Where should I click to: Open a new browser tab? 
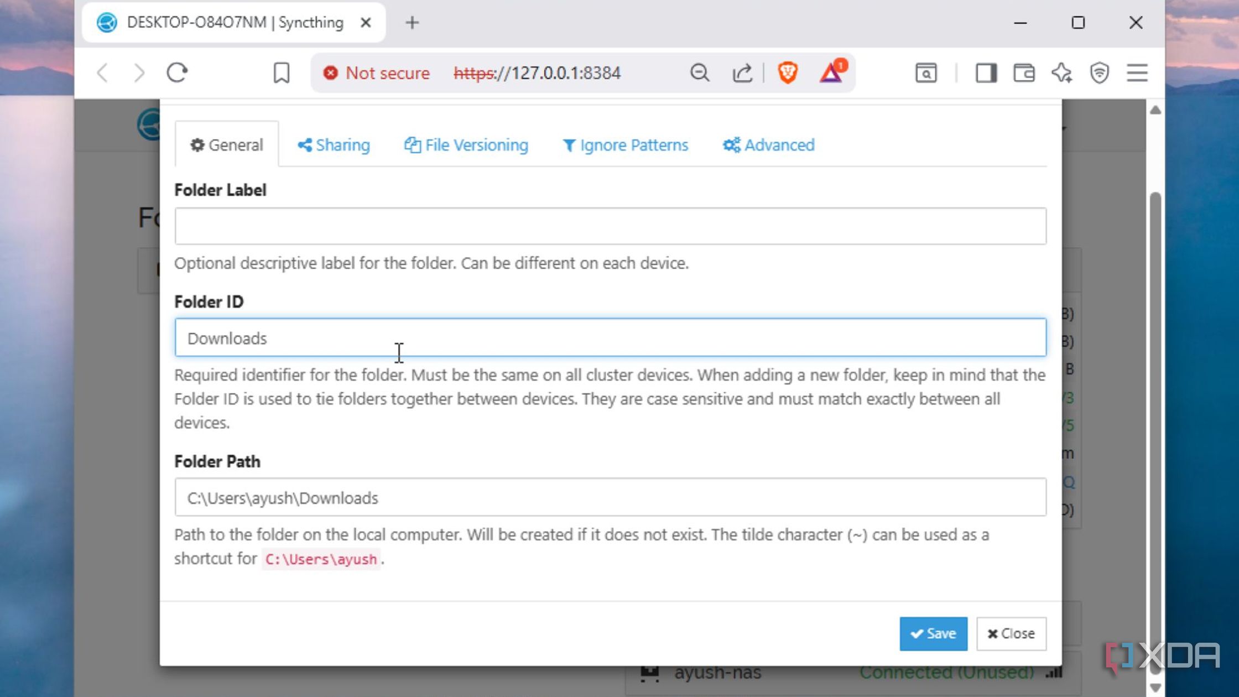pos(412,23)
